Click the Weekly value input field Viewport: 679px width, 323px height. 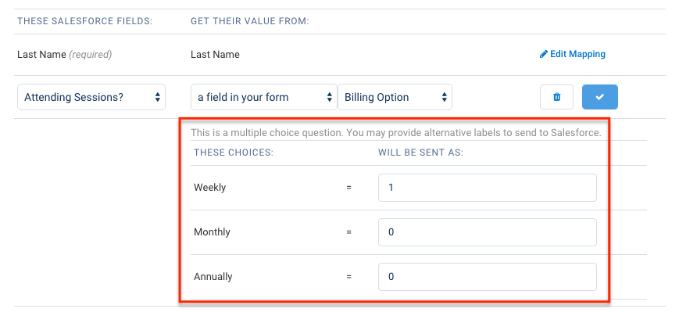tap(487, 188)
